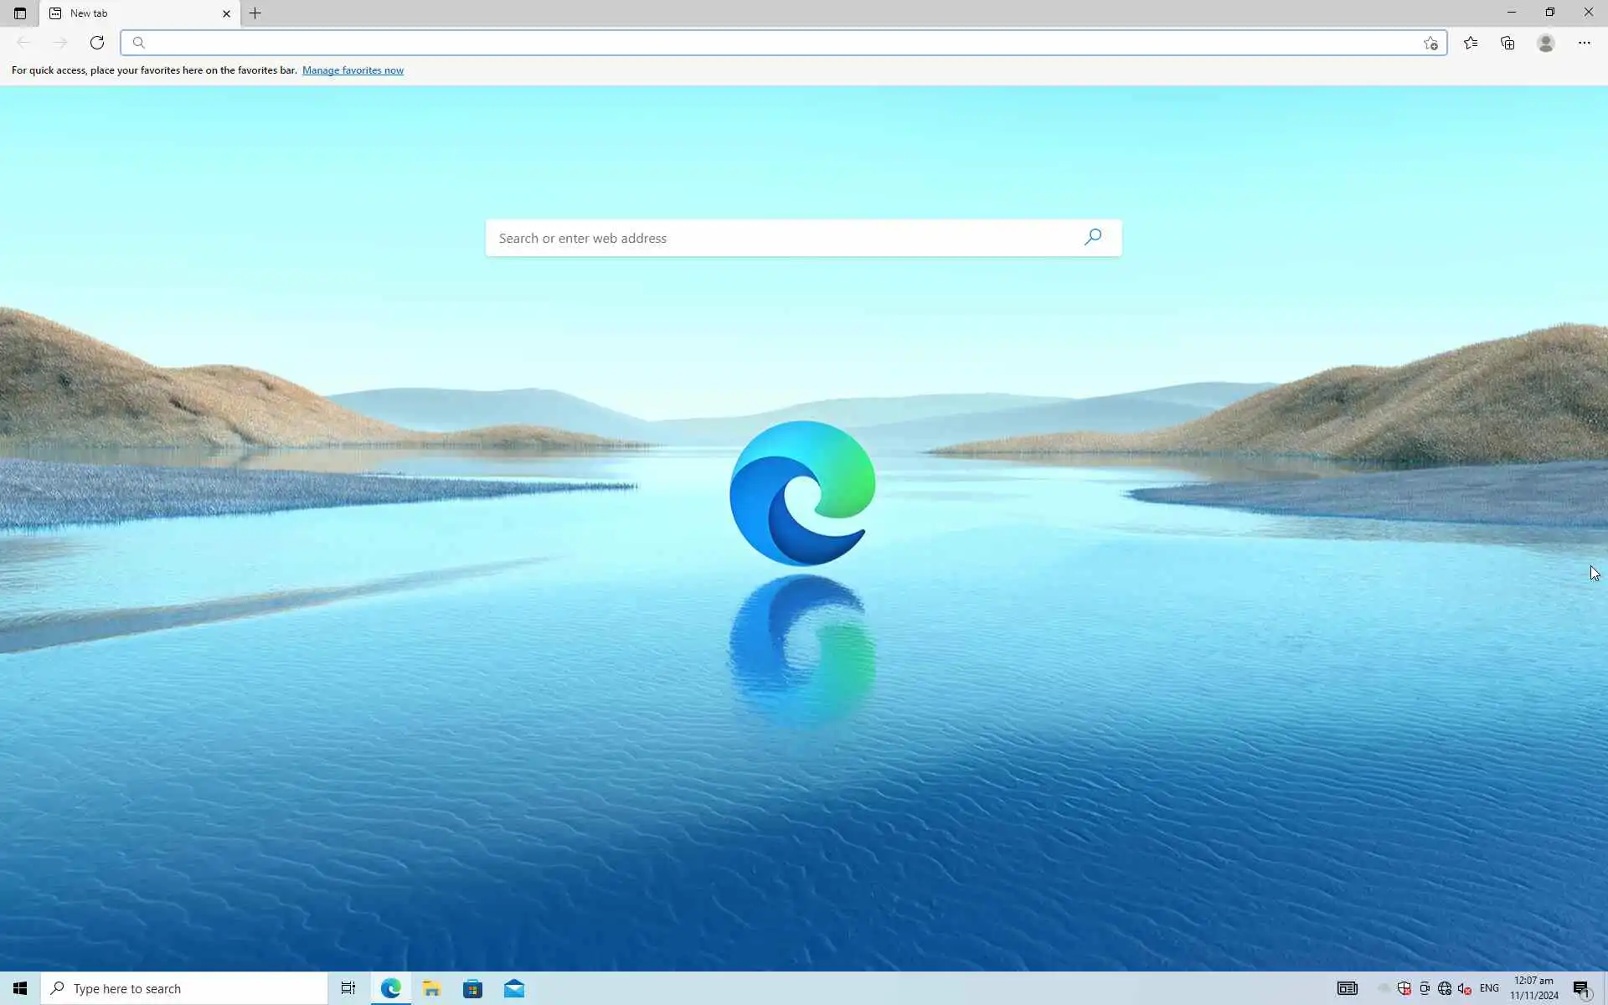1608x1005 pixels.
Task: Add this page to favorites star
Action: coord(1430,44)
